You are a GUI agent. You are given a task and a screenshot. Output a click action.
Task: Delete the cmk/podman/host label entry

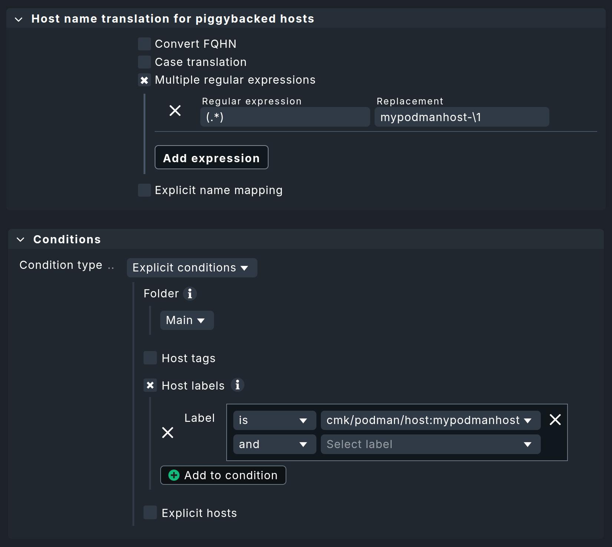[555, 420]
